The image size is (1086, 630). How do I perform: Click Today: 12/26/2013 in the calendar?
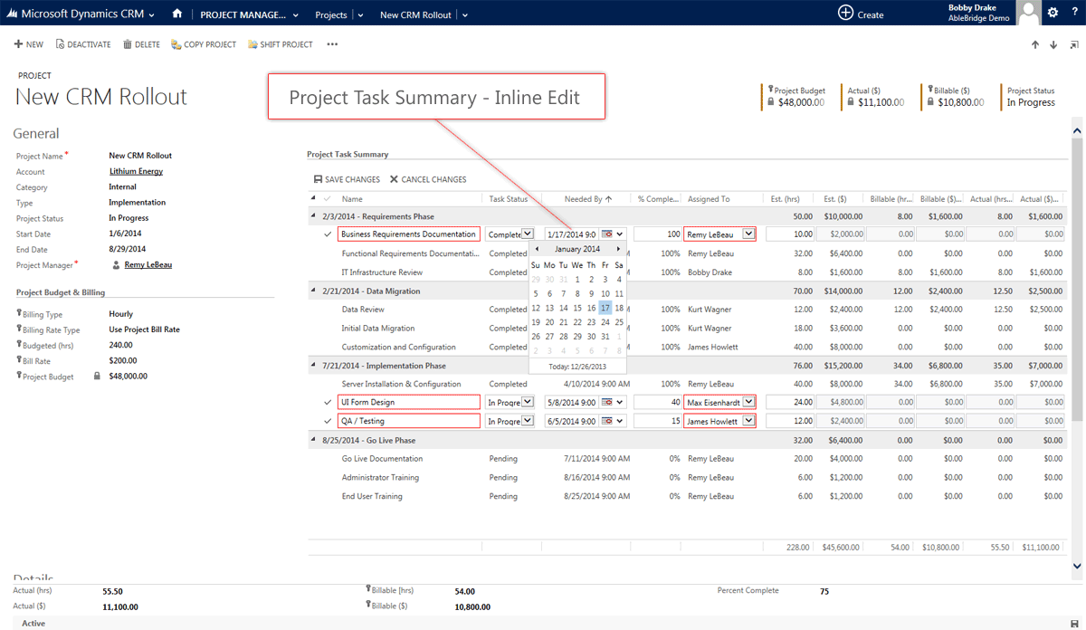click(577, 367)
